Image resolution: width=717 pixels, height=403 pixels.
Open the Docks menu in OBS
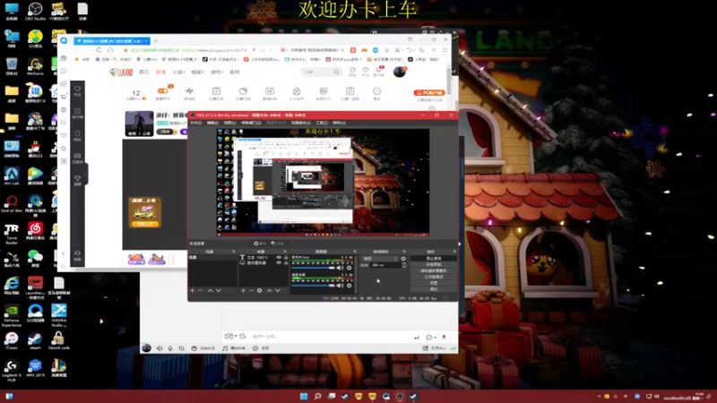click(251, 123)
